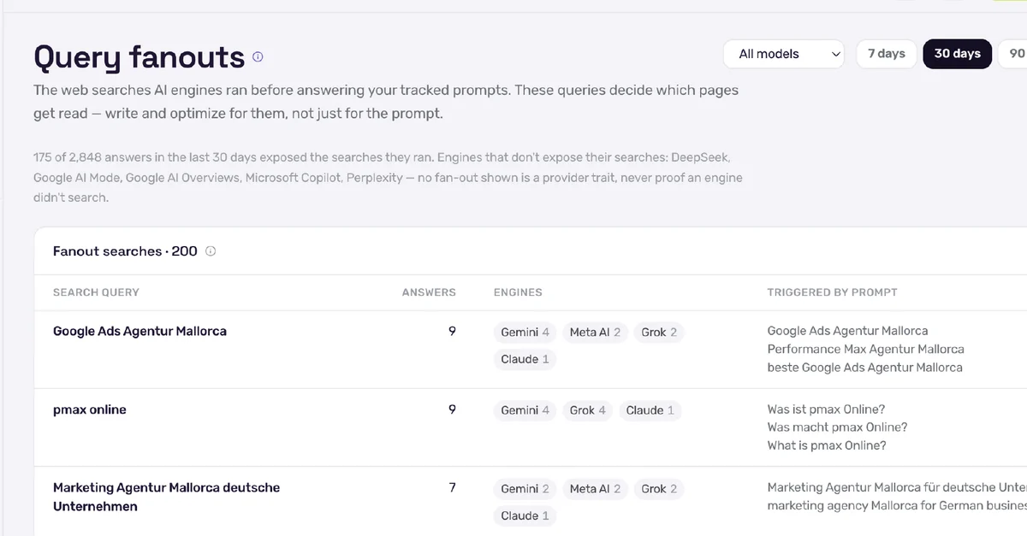
Task: Open the pmax online search query
Action: (x=90, y=409)
